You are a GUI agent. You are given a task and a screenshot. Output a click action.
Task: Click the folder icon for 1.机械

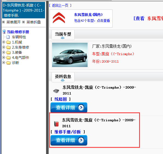coord(8,42)
